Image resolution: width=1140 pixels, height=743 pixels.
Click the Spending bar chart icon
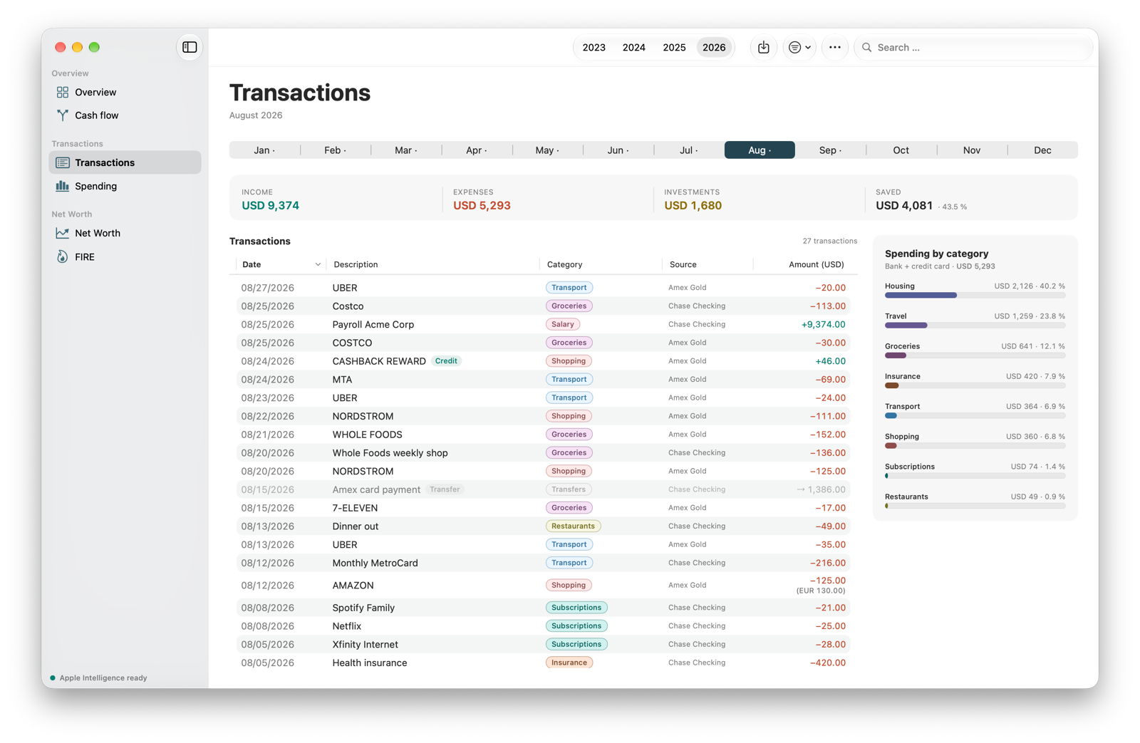click(x=63, y=186)
